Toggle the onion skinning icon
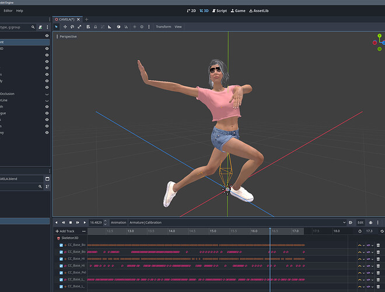The height and width of the screenshot is (292, 385). tap(370, 223)
